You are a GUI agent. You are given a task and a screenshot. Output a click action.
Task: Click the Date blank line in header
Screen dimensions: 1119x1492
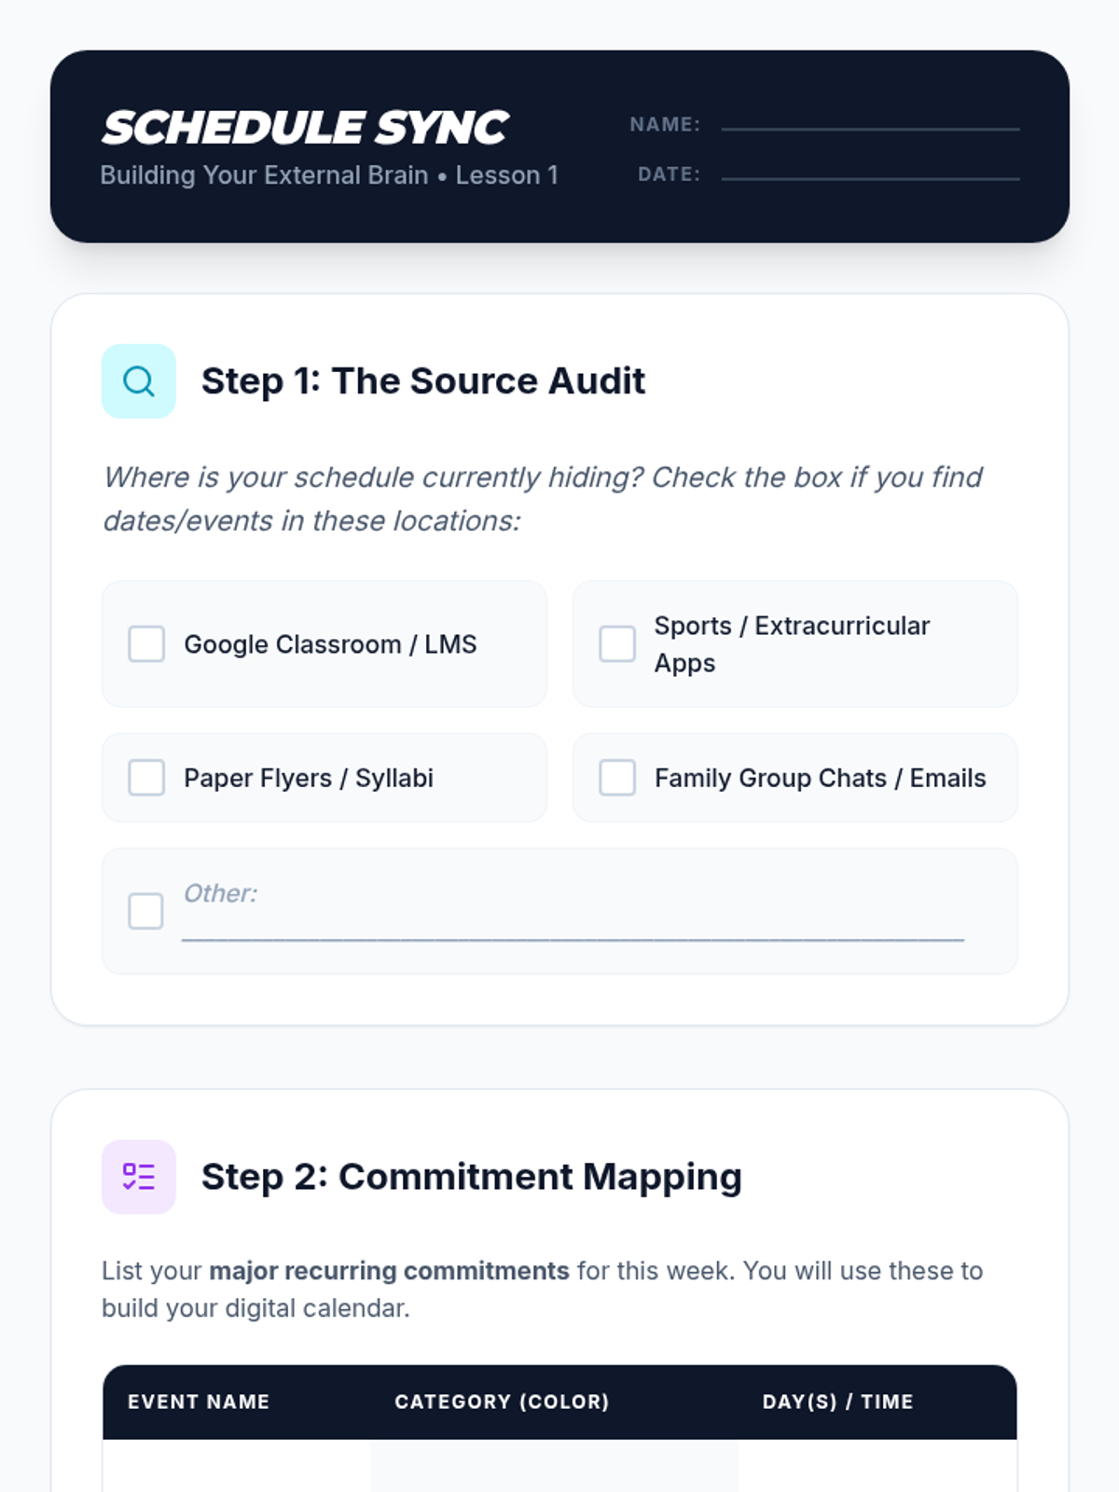pyautogui.click(x=870, y=173)
